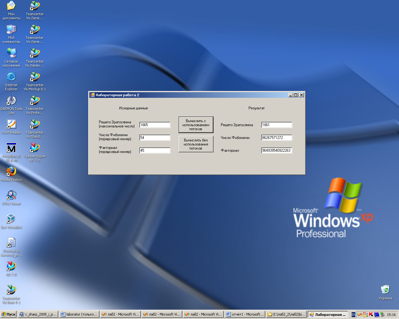Image resolution: width=399 pixels, height=319 pixels.
Task: Switch to c_sharp_2005_i_p... taskbar window
Action: [38, 315]
